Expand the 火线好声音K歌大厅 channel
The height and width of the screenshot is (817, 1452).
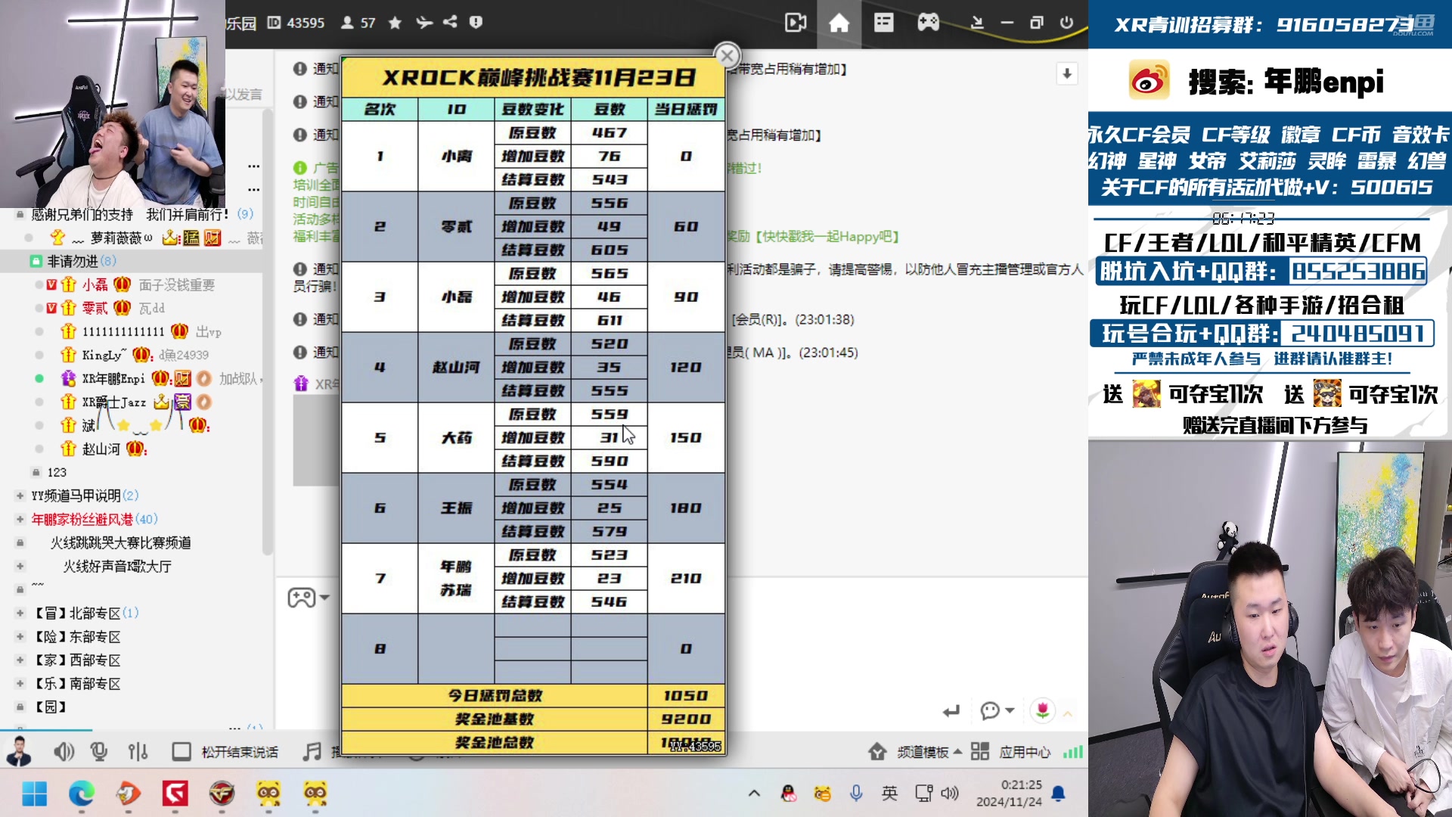coord(20,566)
